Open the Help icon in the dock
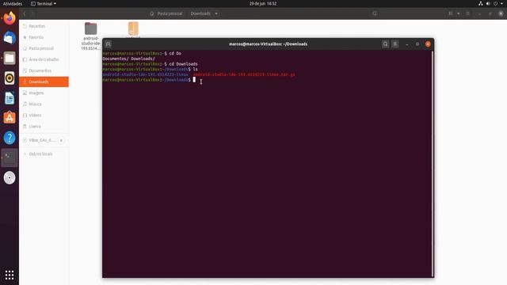The width and height of the screenshot is (507, 285). [10, 138]
